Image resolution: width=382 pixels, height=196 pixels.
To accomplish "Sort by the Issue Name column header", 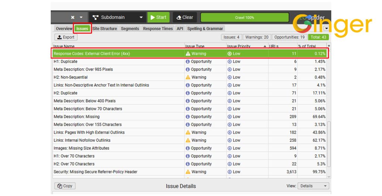I will click(118, 46).
